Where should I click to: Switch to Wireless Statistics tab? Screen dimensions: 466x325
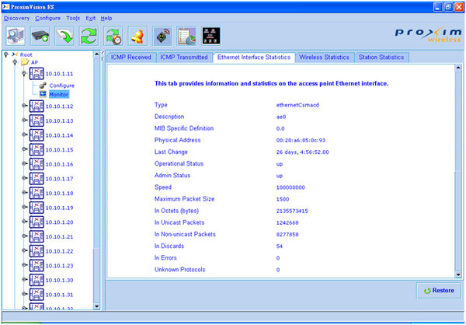(x=324, y=57)
